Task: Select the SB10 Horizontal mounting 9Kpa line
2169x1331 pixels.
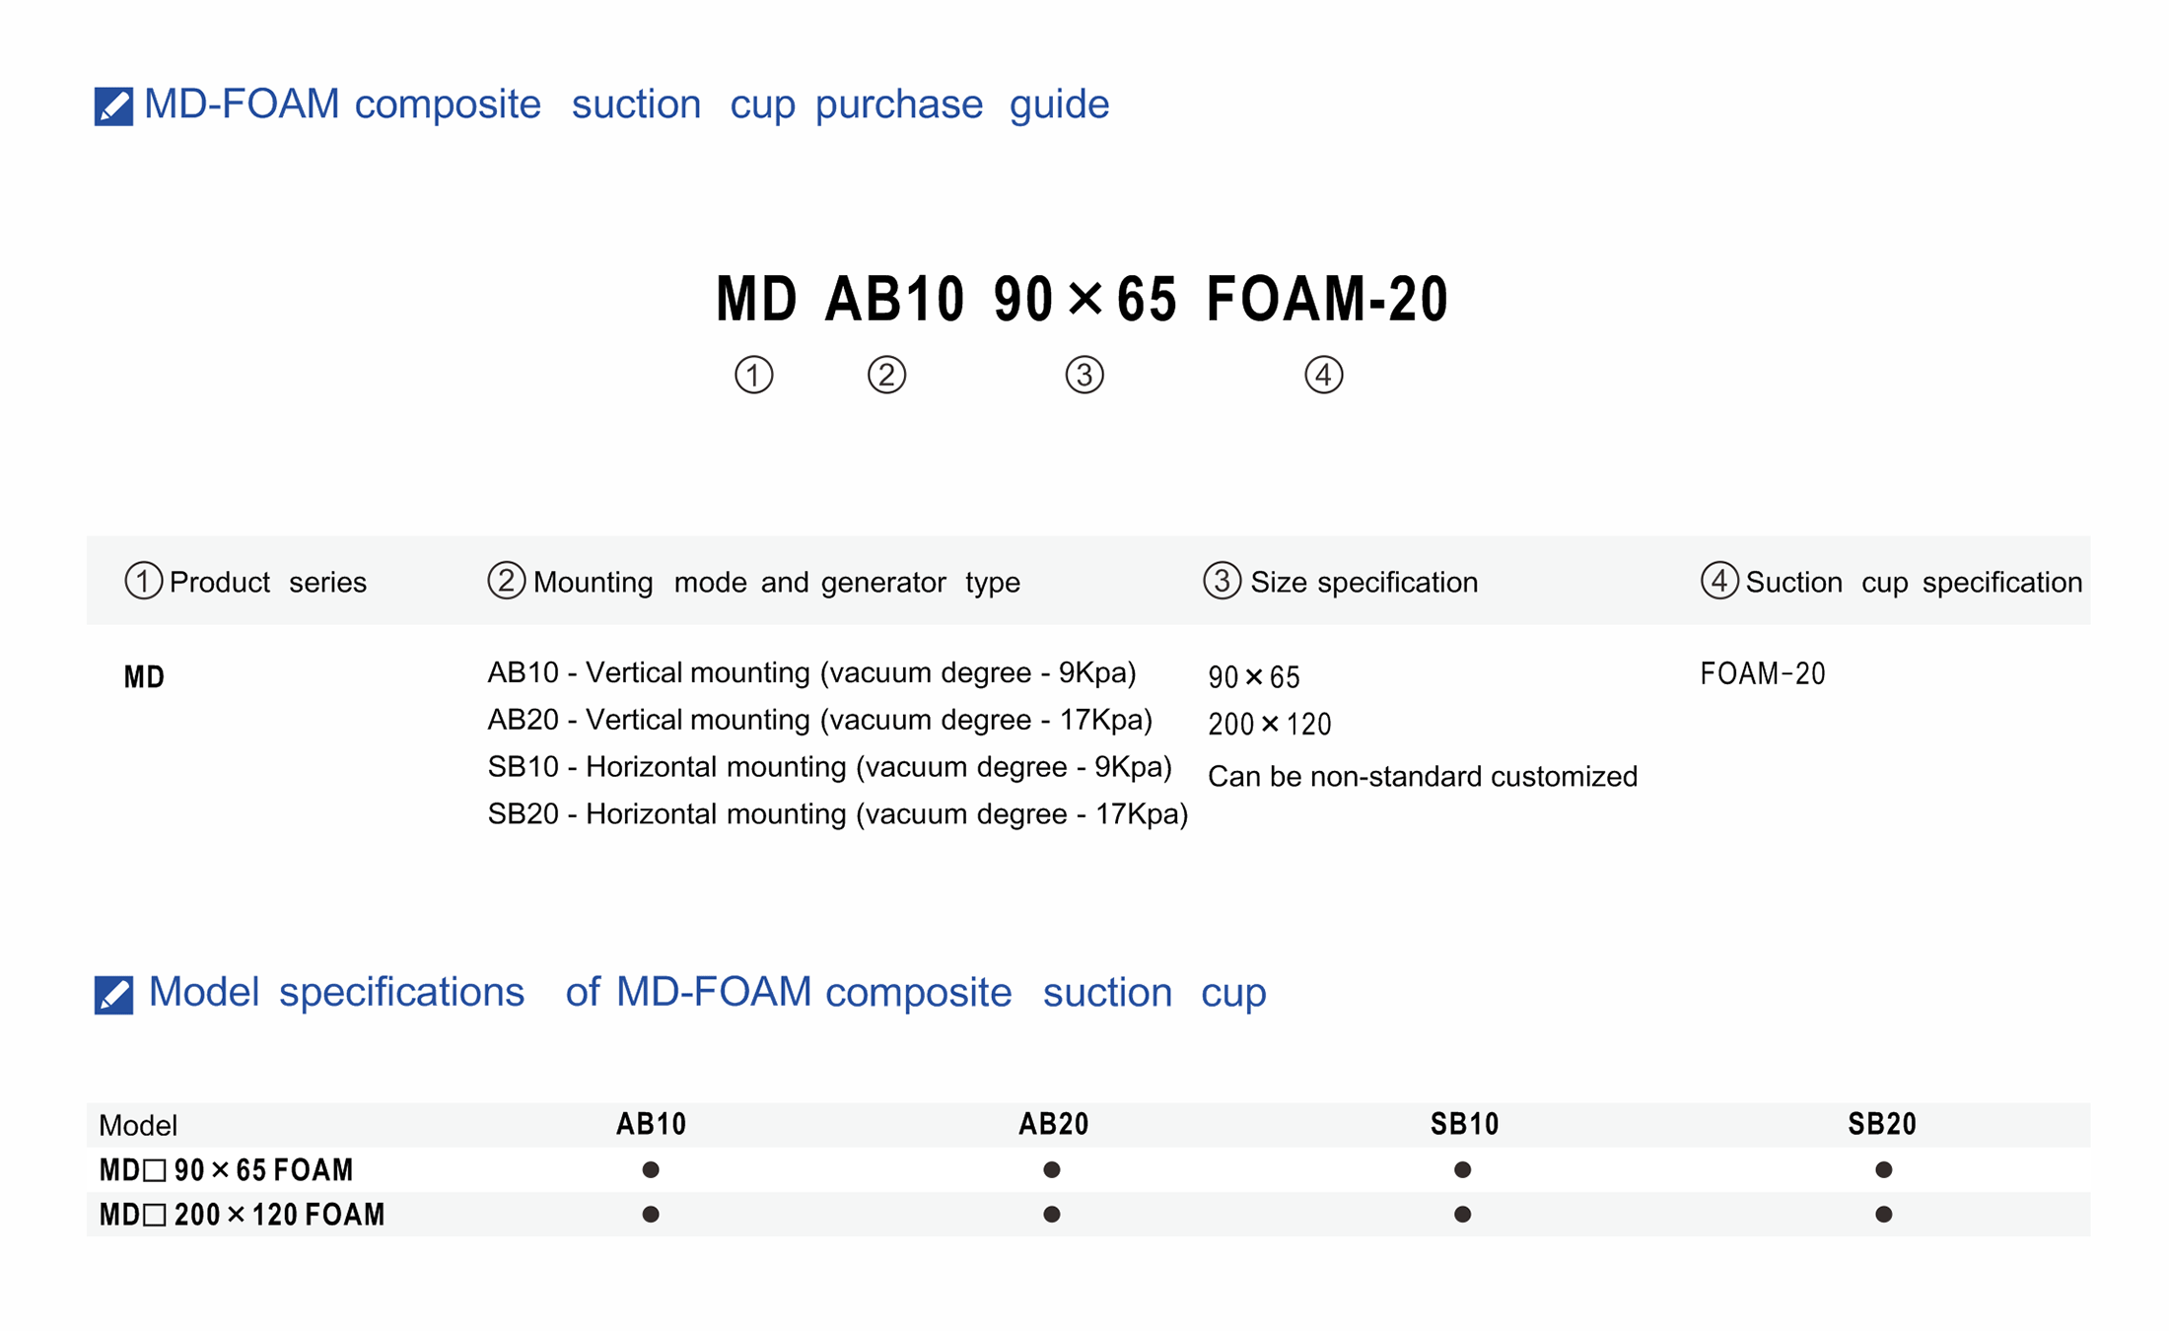Action: 829,767
